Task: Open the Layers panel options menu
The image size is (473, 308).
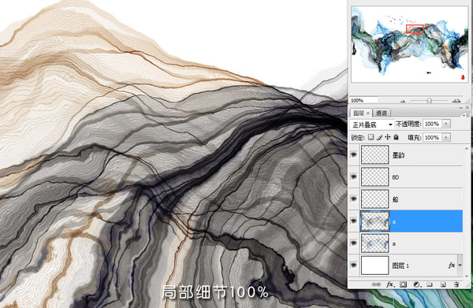Action: [467, 115]
